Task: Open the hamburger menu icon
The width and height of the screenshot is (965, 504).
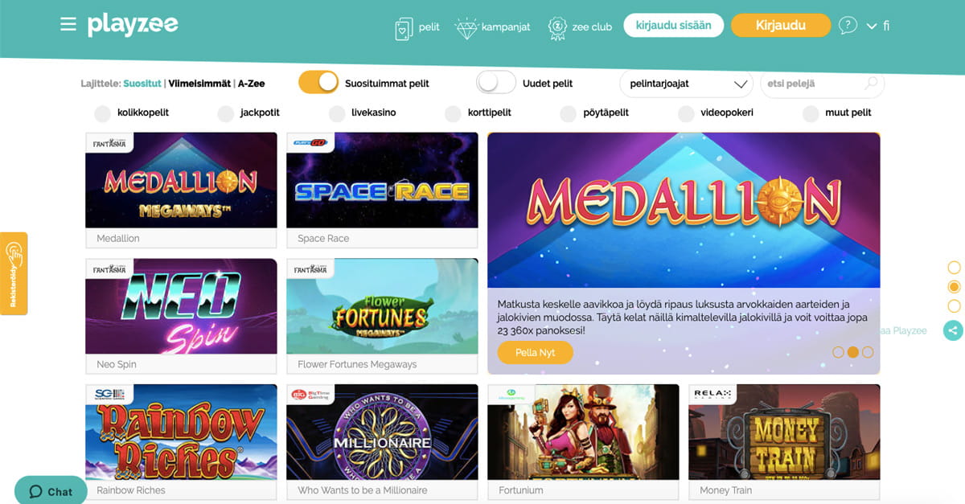Action: coord(68,25)
